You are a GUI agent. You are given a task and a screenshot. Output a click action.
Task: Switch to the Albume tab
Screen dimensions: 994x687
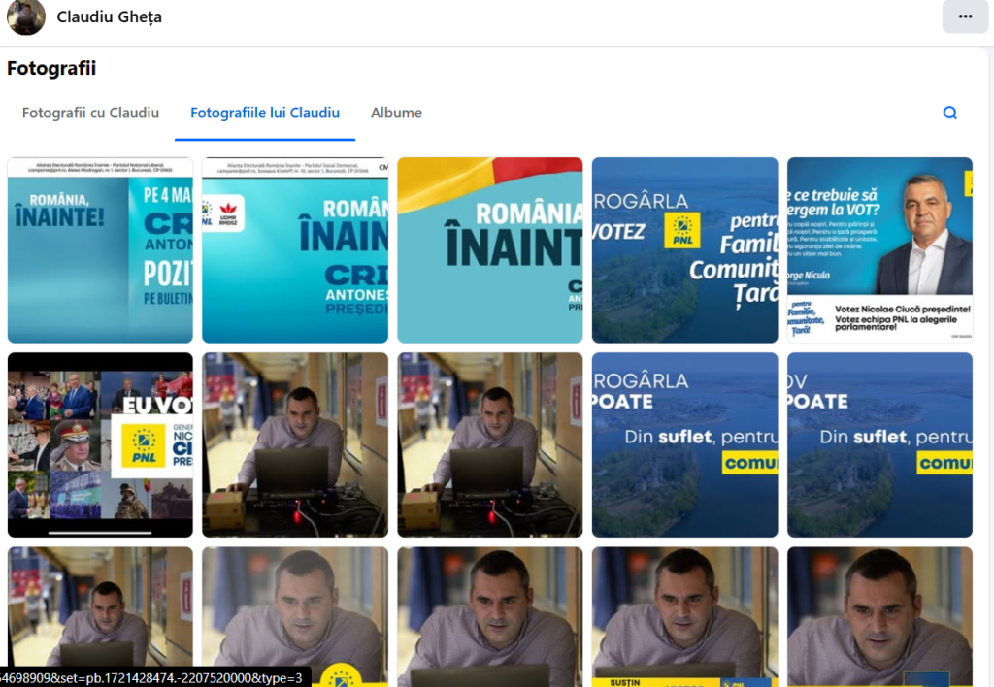pyautogui.click(x=396, y=113)
